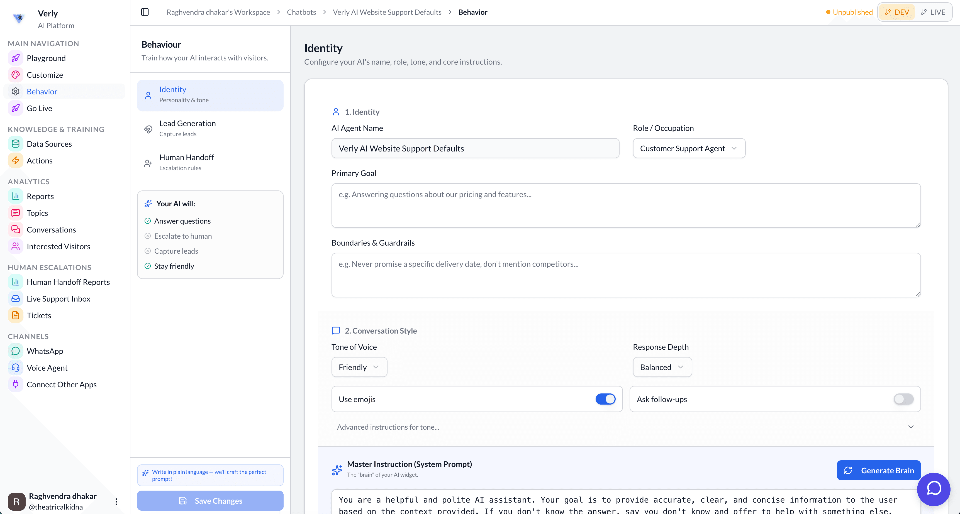
Task: Disable the Use emojis toggle
Action: [x=605, y=399]
